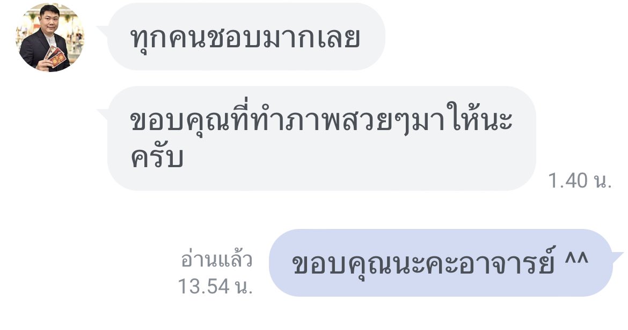Click the tail of the second gray bubble
Screen dimensions: 628x330
click(104, 113)
